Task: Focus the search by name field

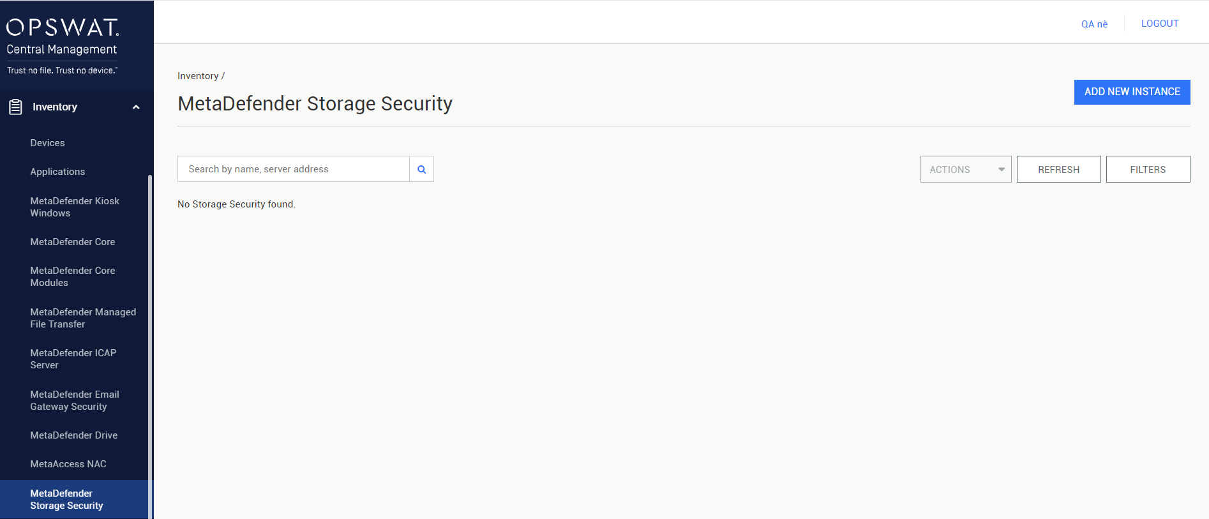Action: point(294,169)
